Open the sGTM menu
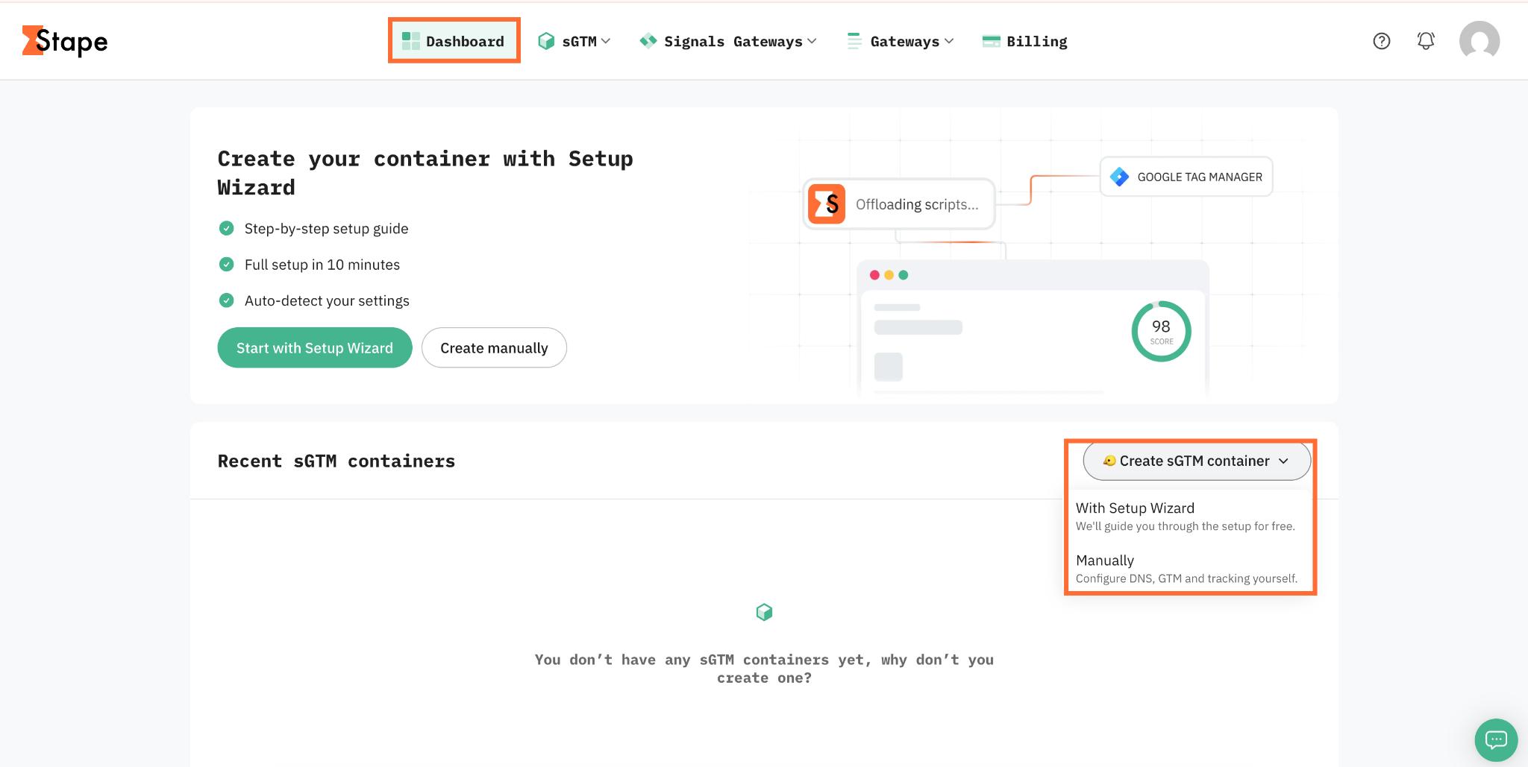 coord(574,41)
